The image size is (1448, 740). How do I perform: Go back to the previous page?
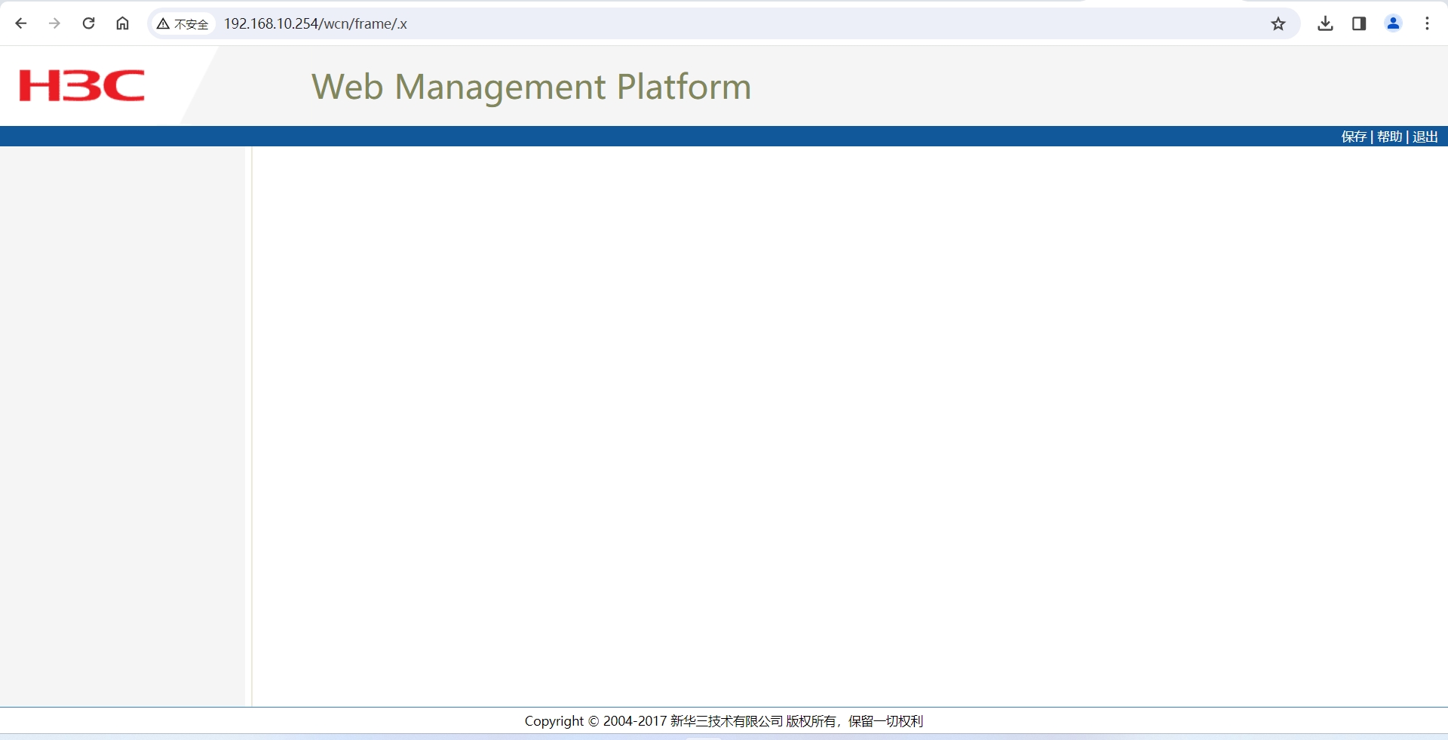[x=21, y=23]
